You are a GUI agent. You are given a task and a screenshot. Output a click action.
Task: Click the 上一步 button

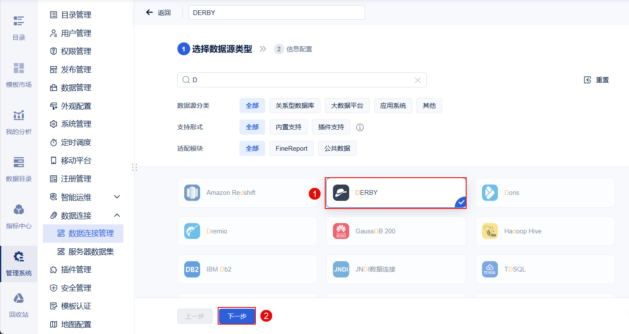[195, 316]
